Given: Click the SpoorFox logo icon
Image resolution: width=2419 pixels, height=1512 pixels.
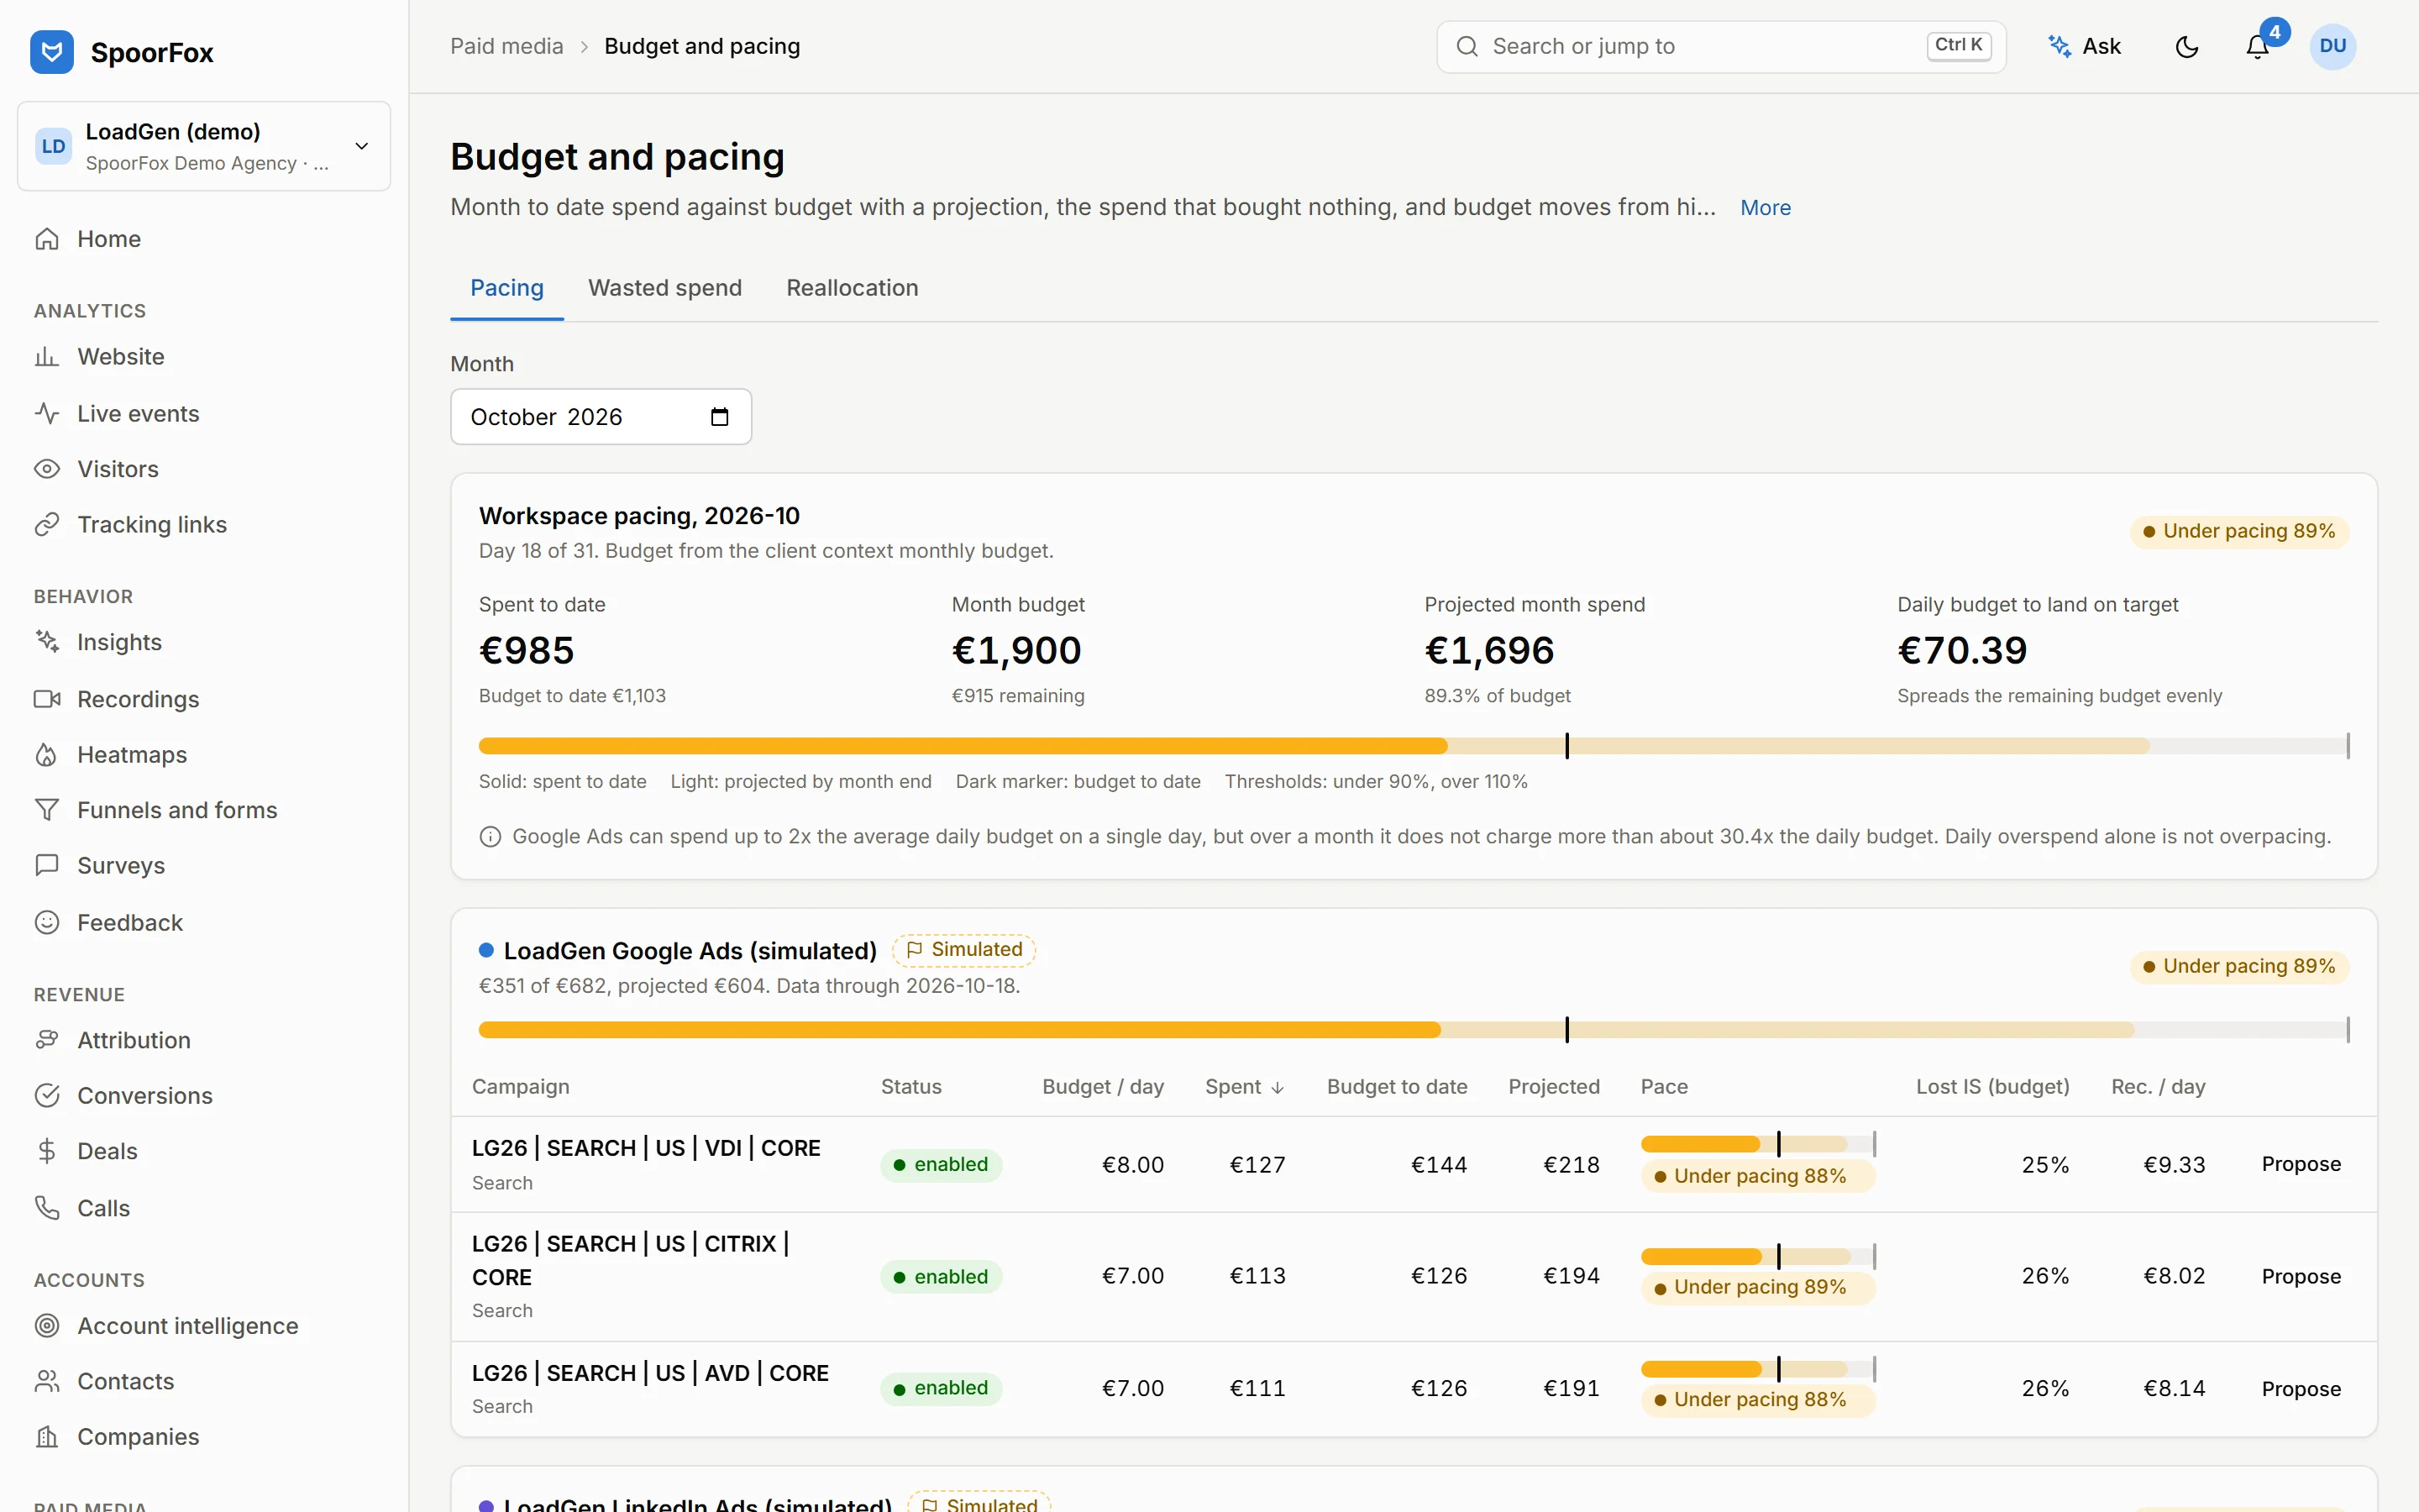Looking at the screenshot, I should [52, 52].
